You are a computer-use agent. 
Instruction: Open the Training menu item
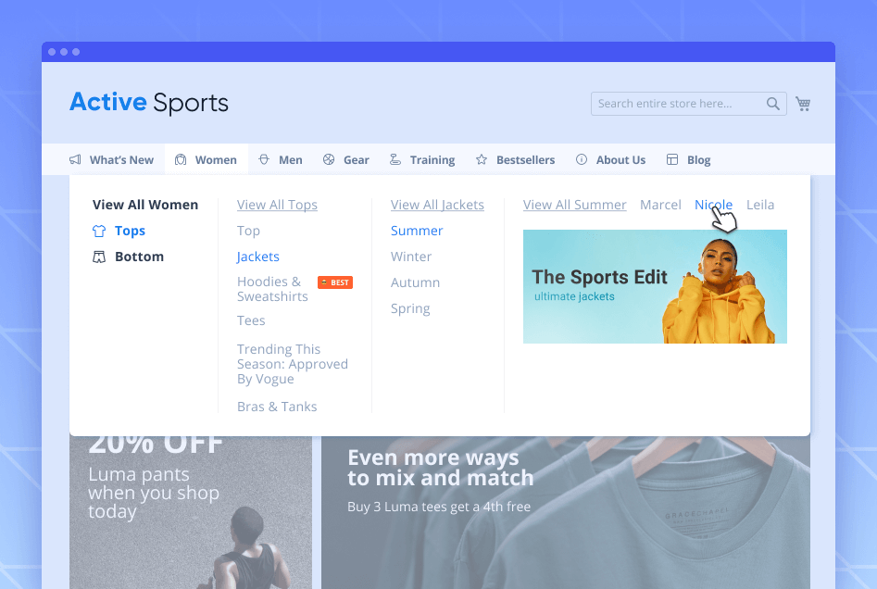point(422,160)
